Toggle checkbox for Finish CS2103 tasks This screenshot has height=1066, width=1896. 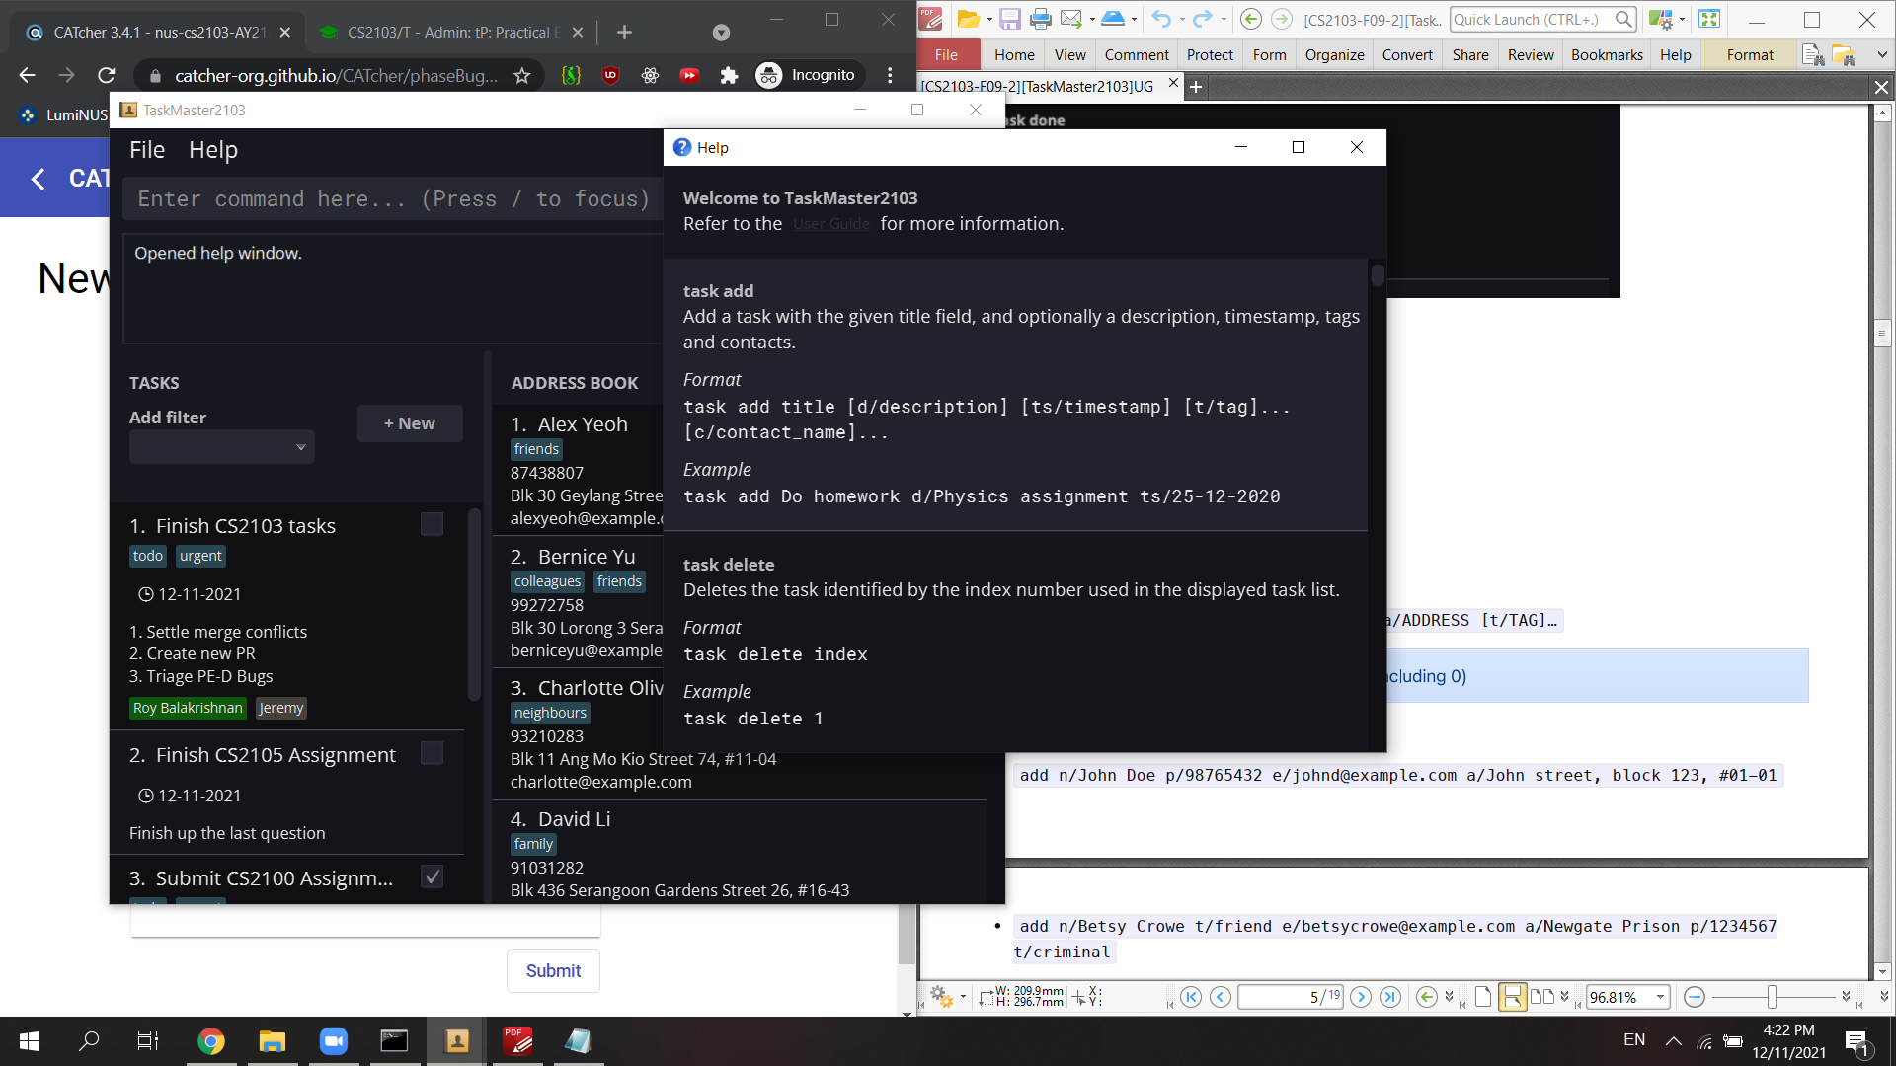tap(432, 524)
